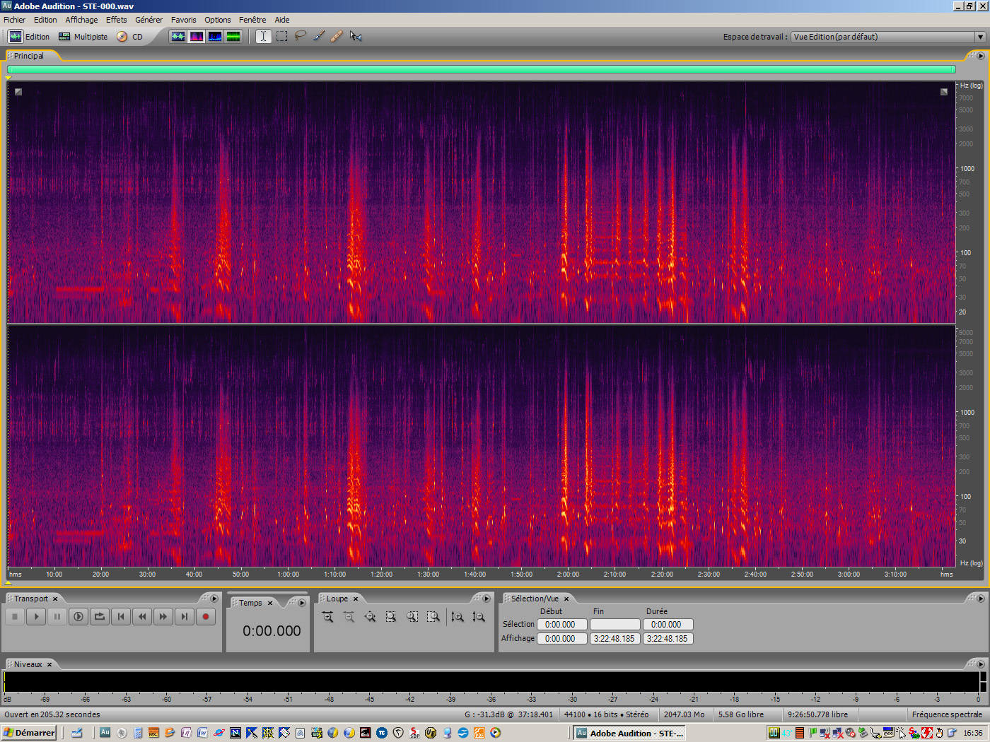The height and width of the screenshot is (742, 990).
Task: Choose the Spot Healing Brush tool
Action: click(x=337, y=36)
